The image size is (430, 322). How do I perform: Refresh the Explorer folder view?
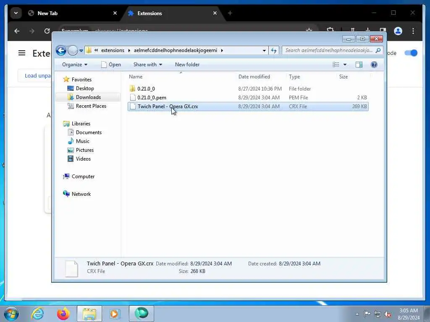click(x=274, y=50)
